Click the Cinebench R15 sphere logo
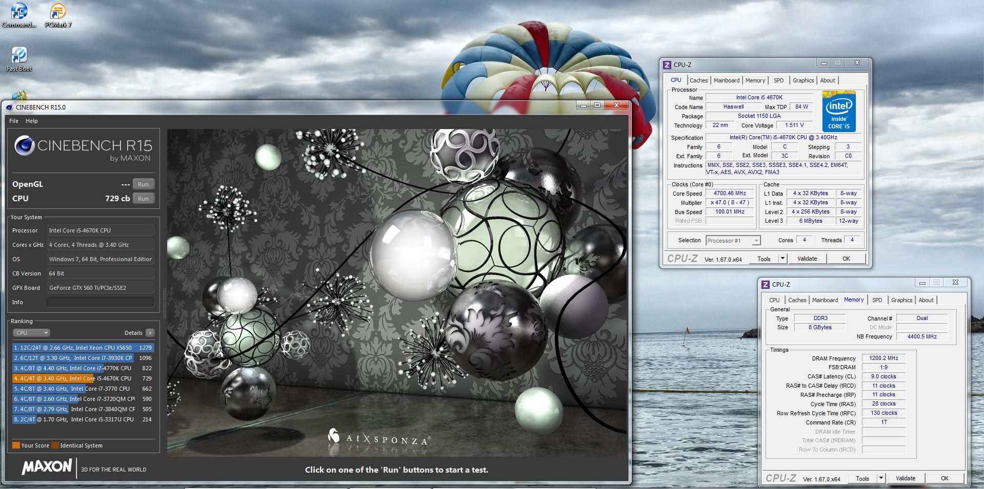 25,145
